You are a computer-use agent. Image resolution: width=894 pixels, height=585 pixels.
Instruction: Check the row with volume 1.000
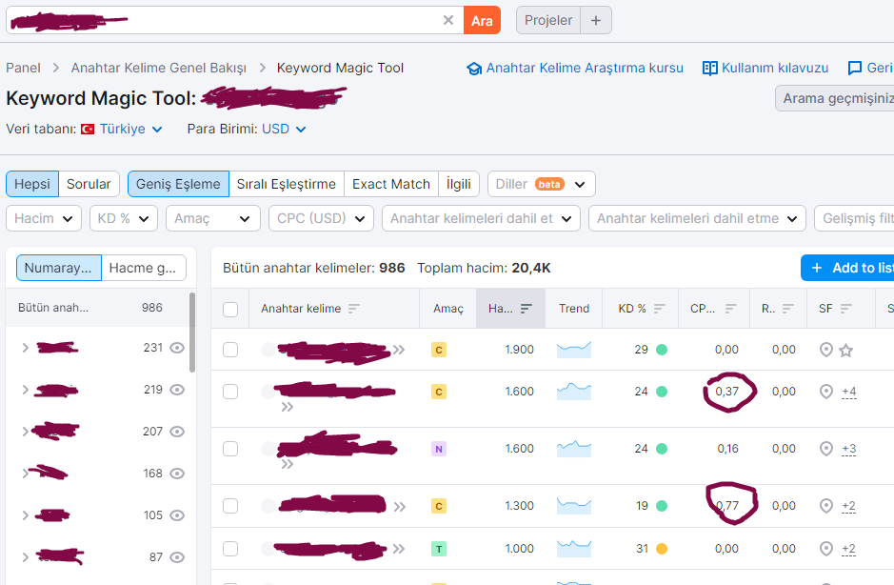coord(230,549)
